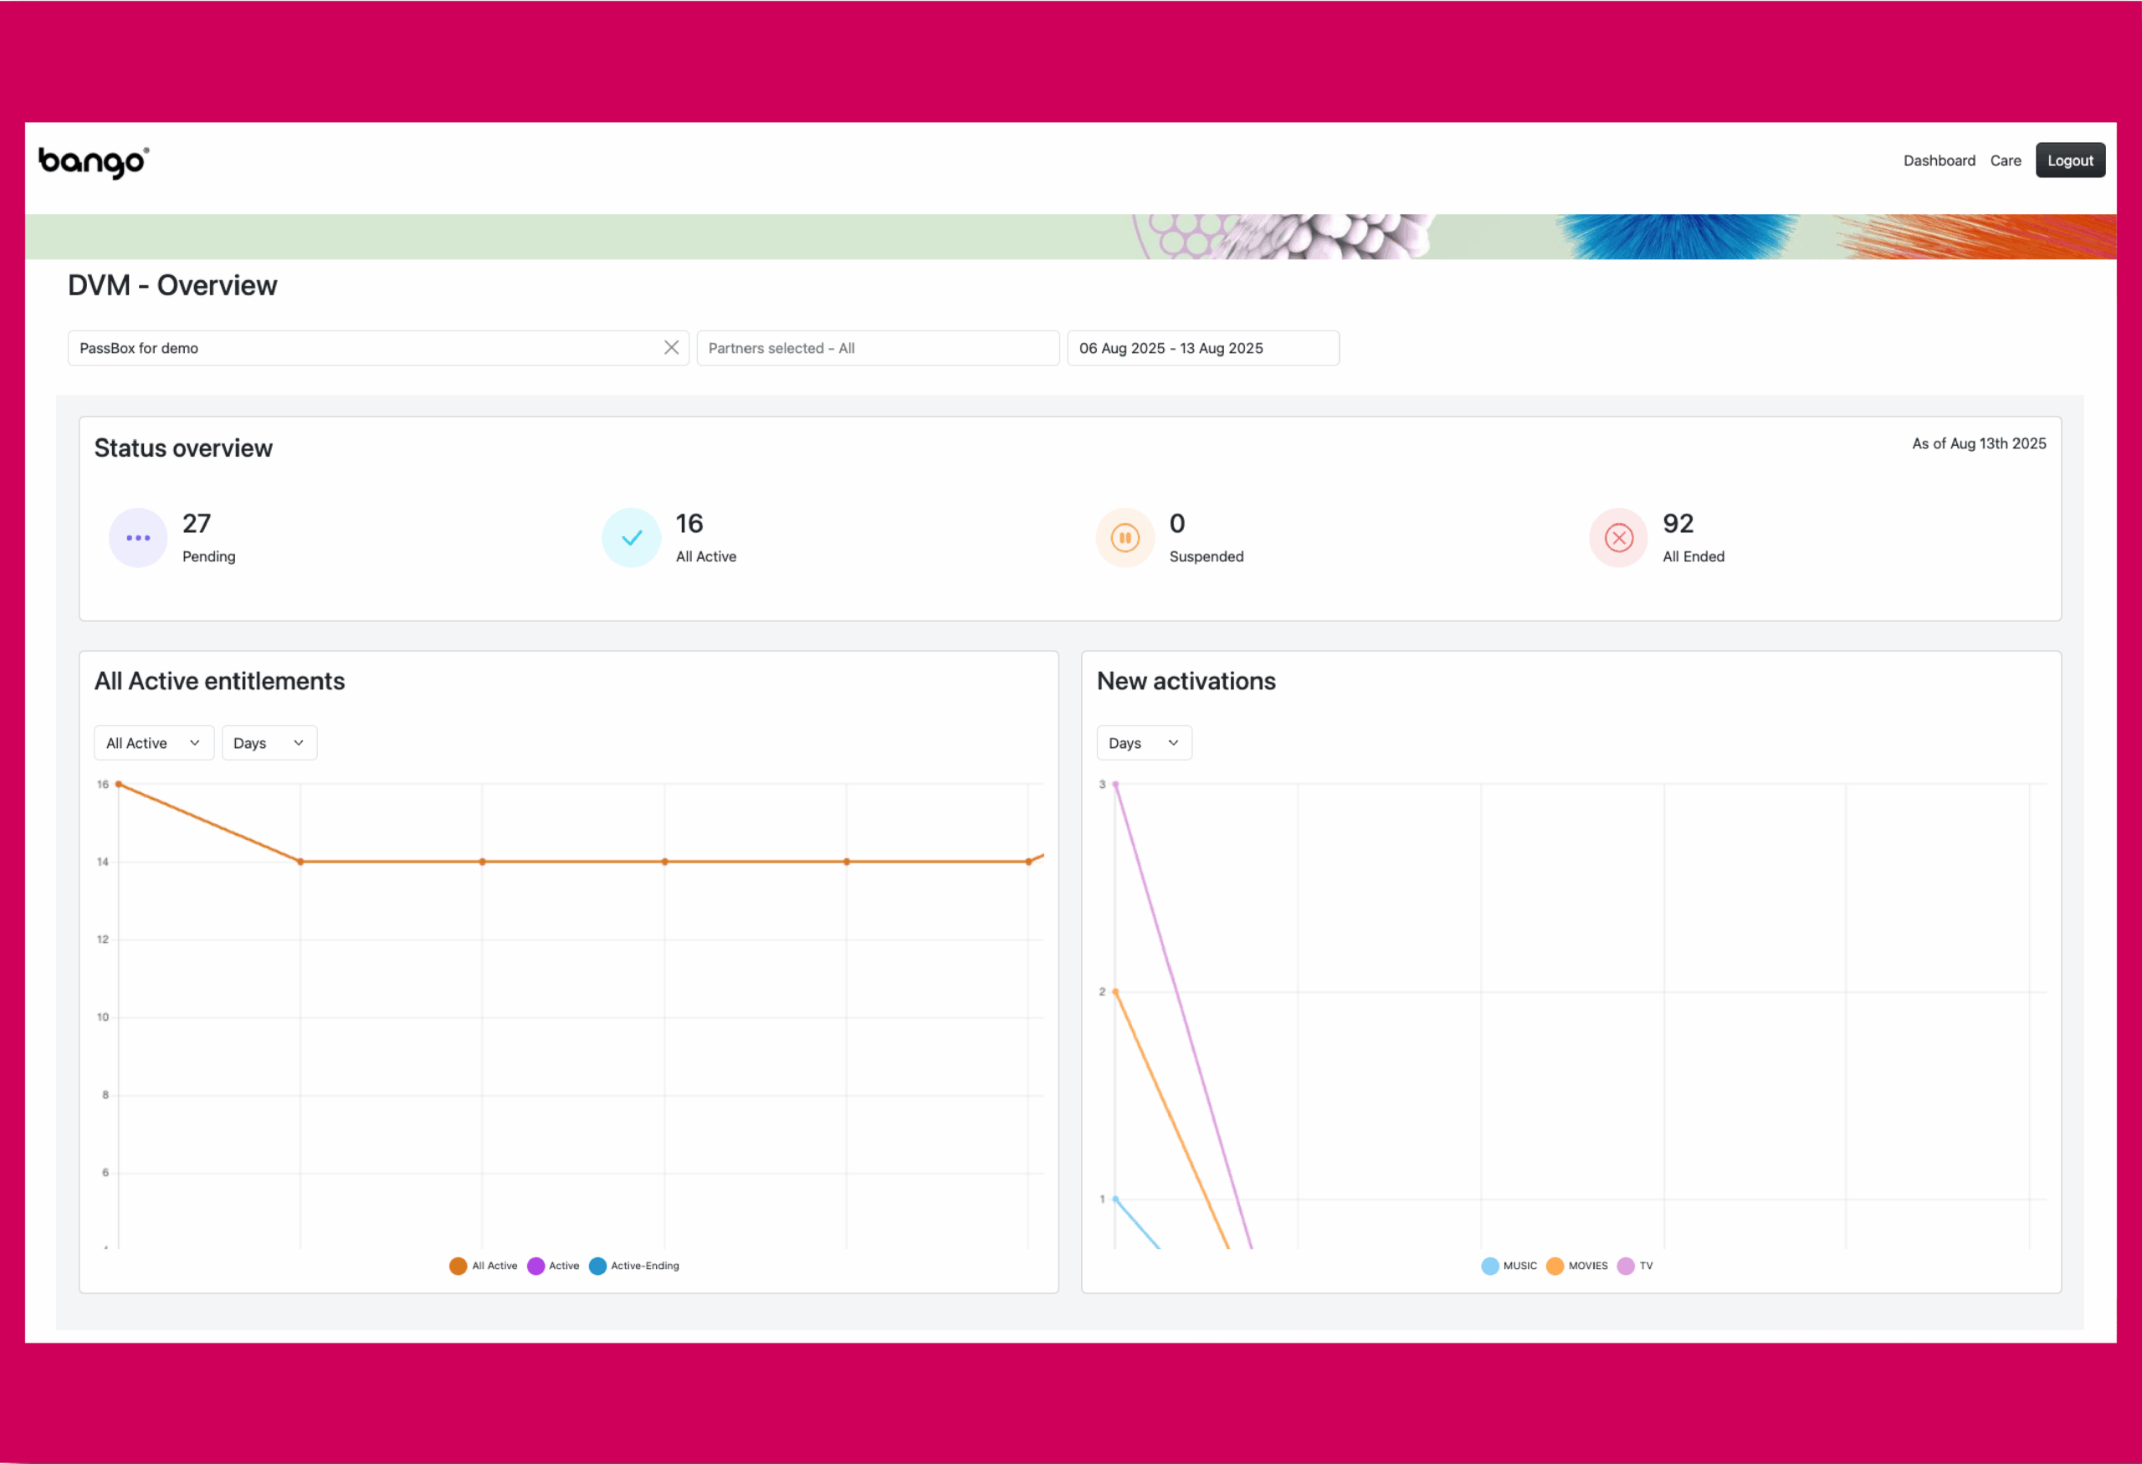The width and height of the screenshot is (2142, 1464).
Task: Click the All Active checkmark icon
Action: click(632, 538)
